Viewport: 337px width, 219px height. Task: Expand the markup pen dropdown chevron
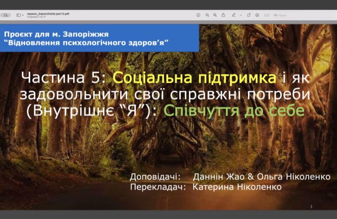[x=241, y=15]
